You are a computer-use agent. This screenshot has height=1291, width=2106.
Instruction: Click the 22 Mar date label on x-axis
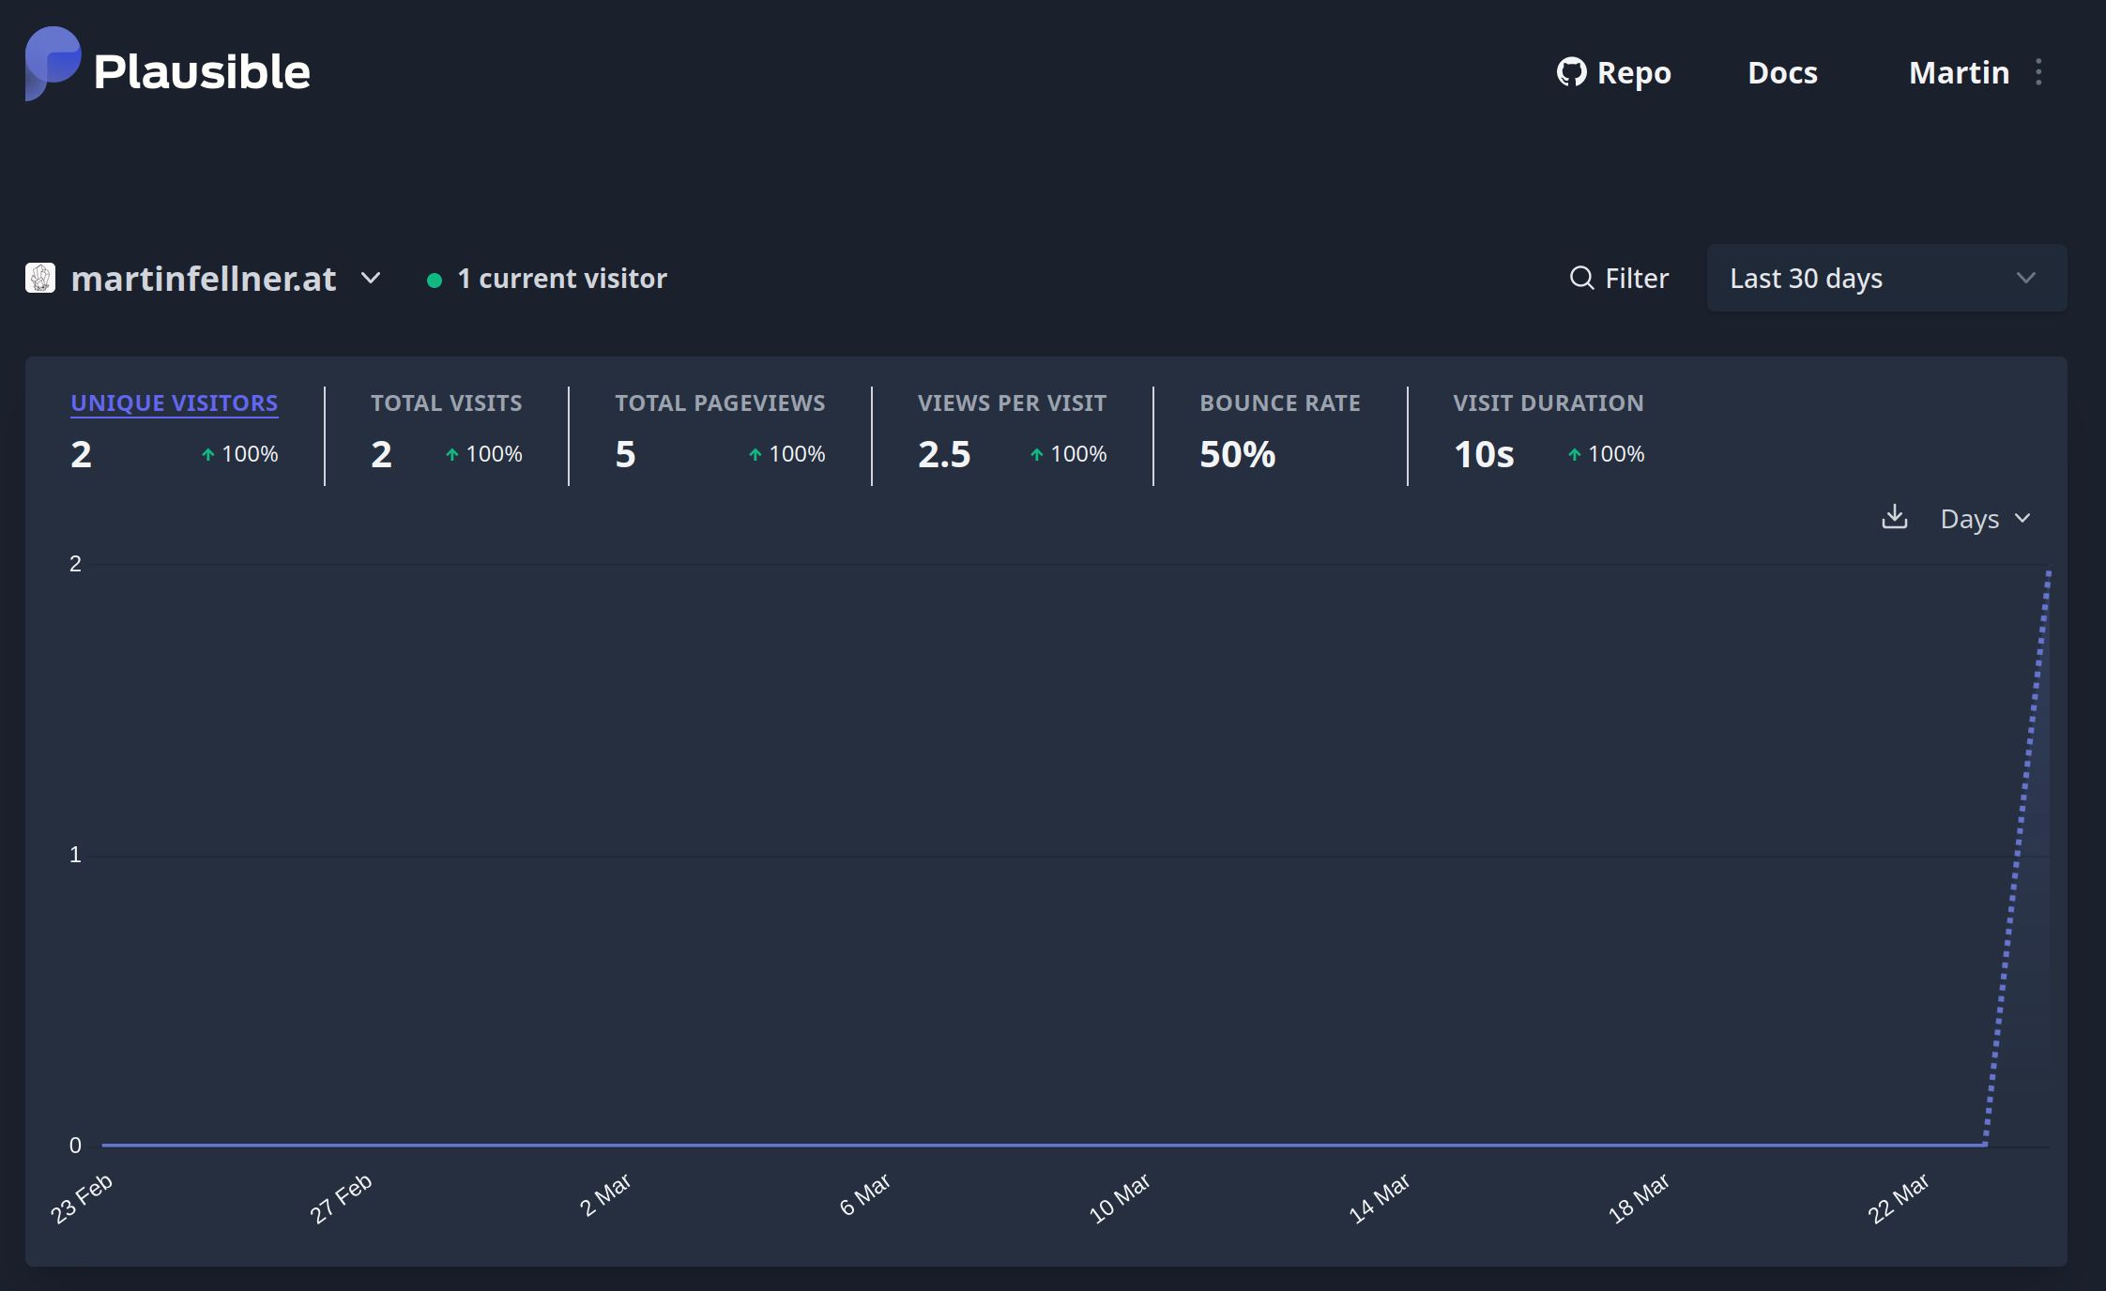(x=1898, y=1198)
